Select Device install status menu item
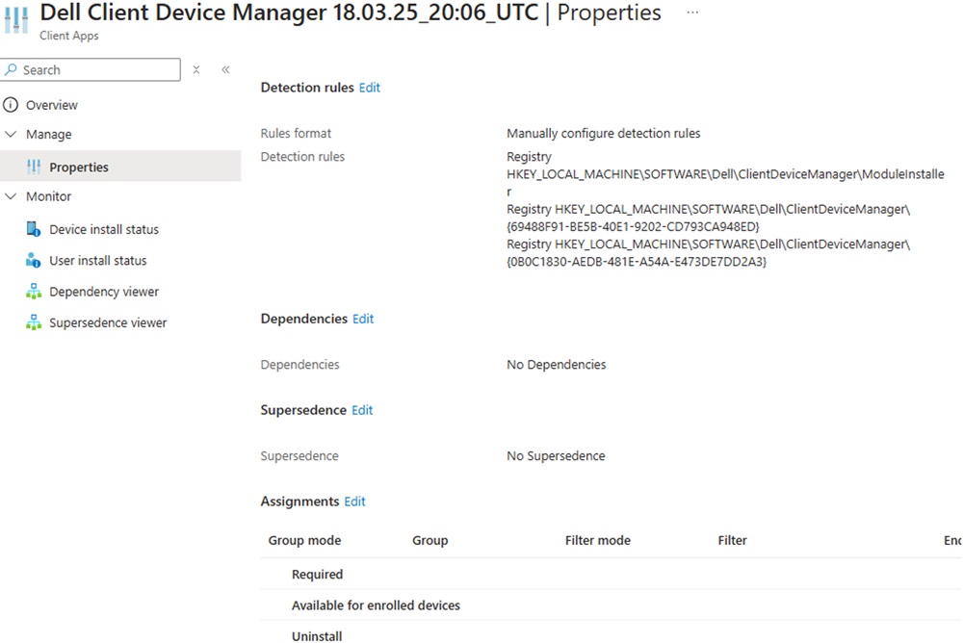This screenshot has width=963, height=643. (x=104, y=229)
